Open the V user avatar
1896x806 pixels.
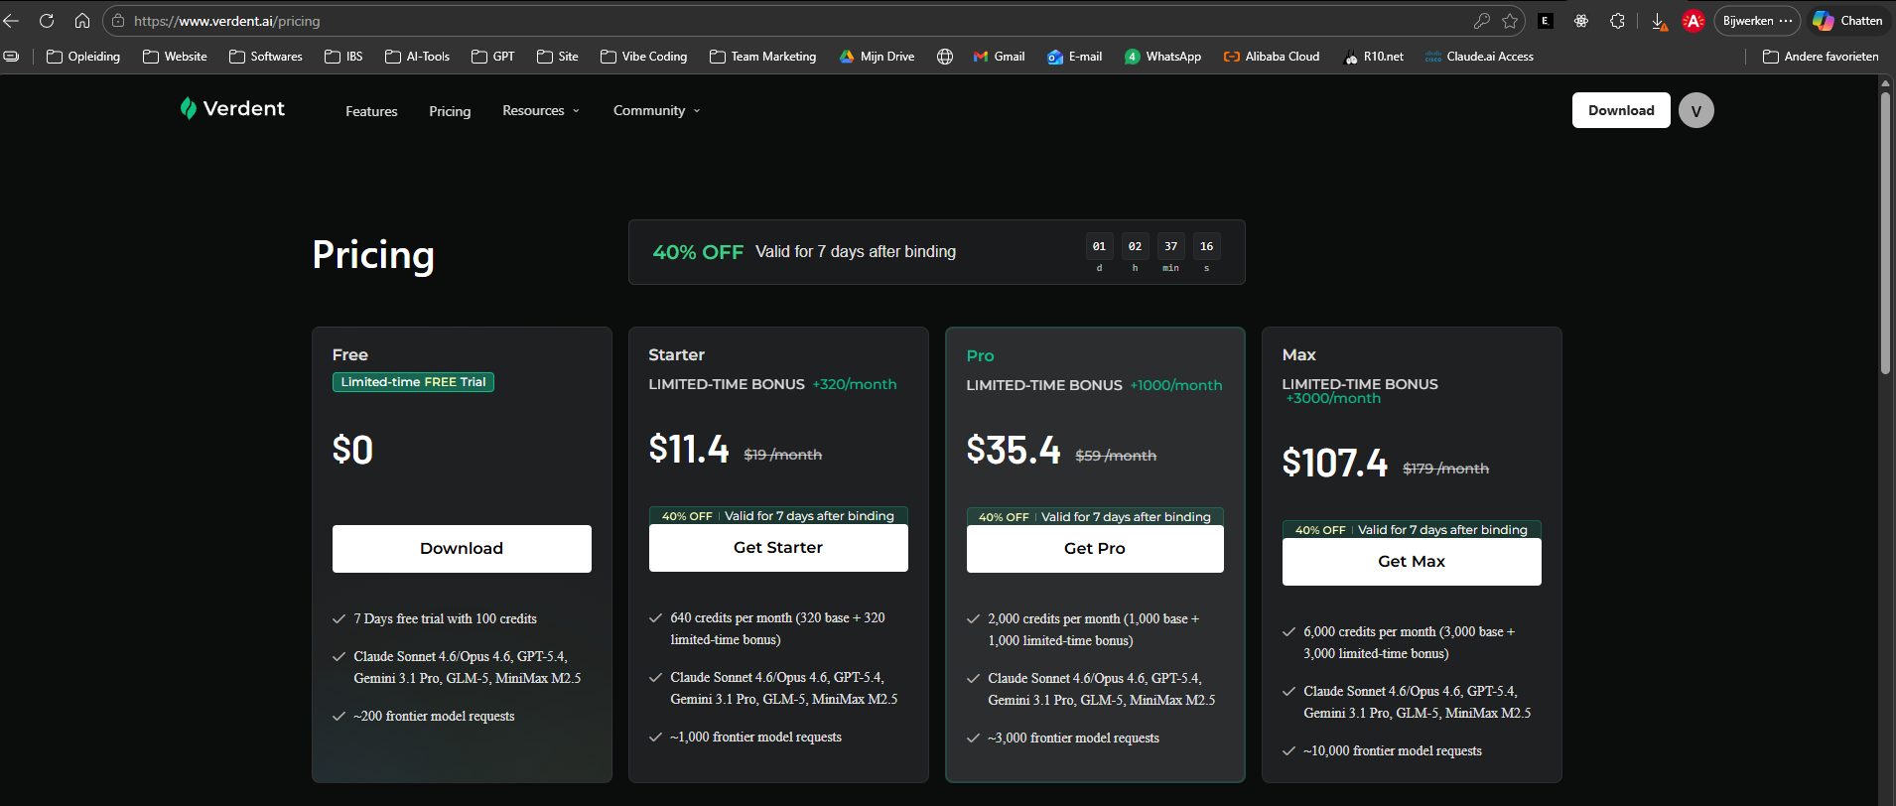1696,110
